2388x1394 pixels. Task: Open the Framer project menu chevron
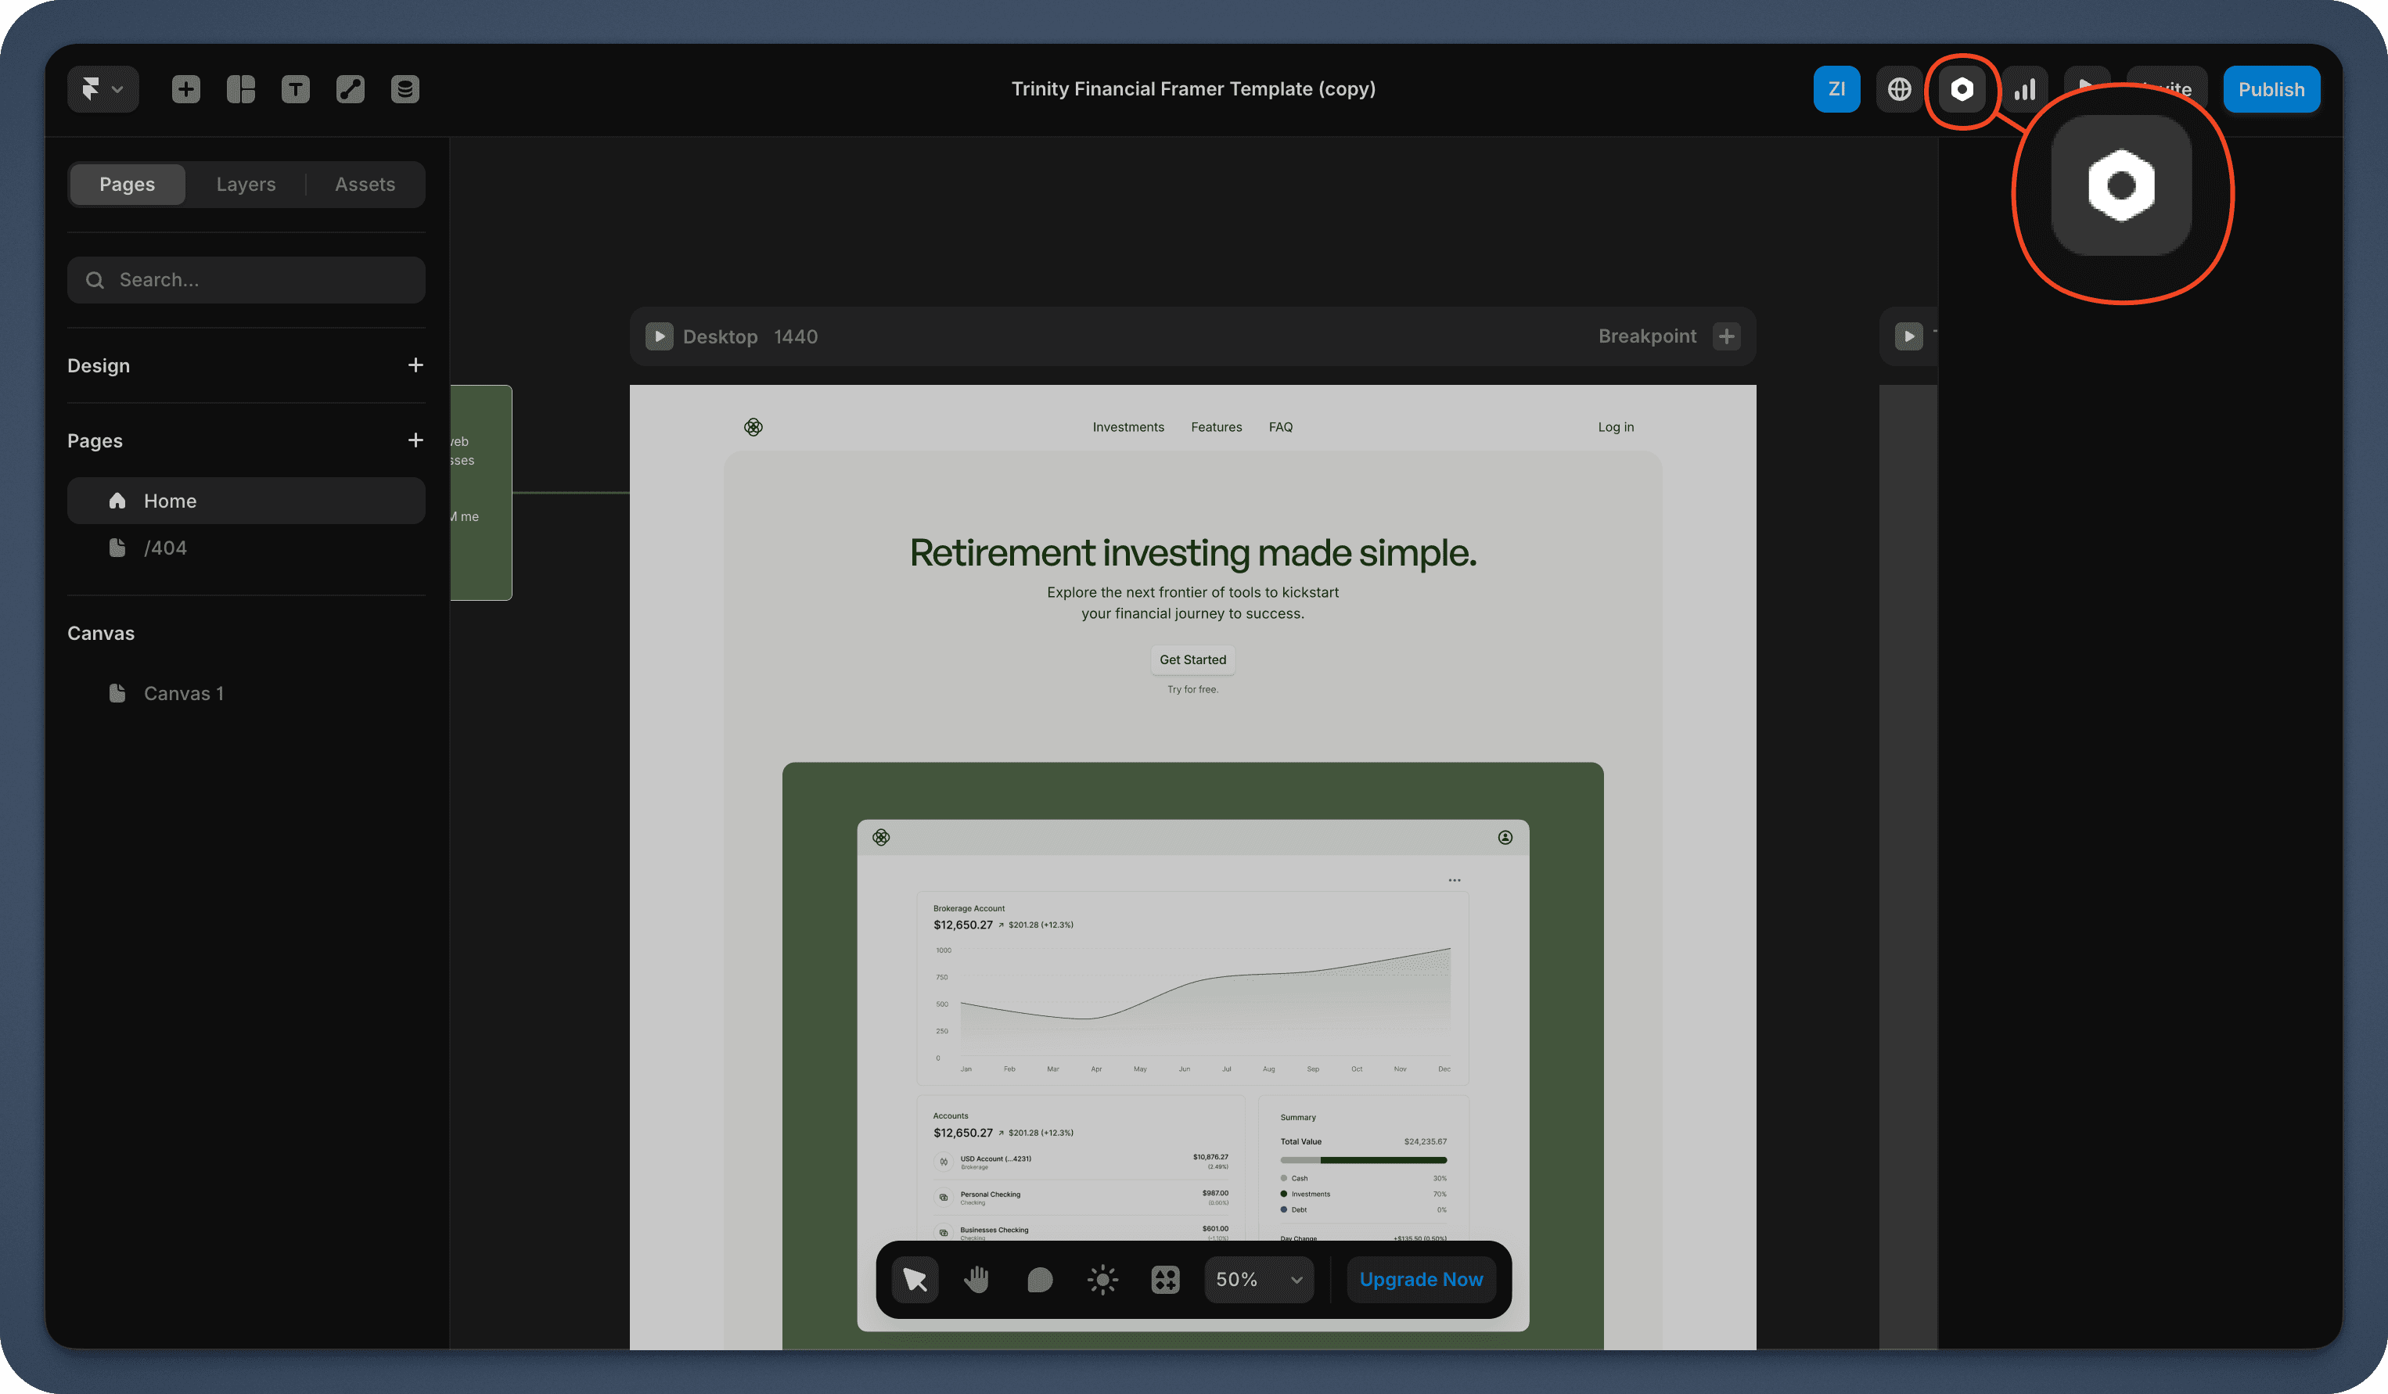coord(116,88)
